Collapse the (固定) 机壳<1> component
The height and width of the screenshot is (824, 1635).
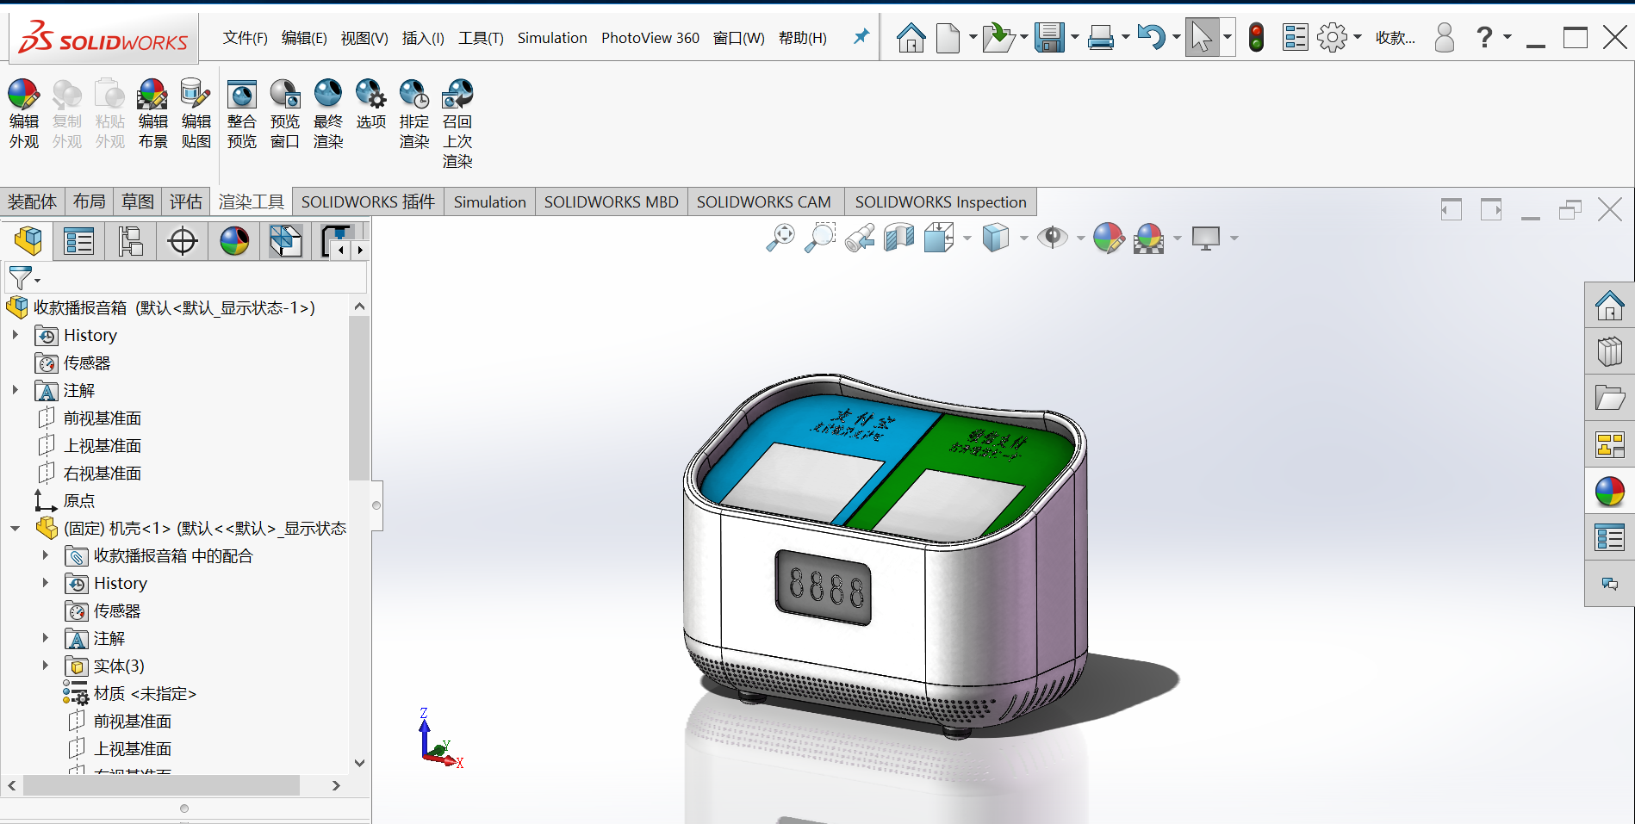coord(15,528)
